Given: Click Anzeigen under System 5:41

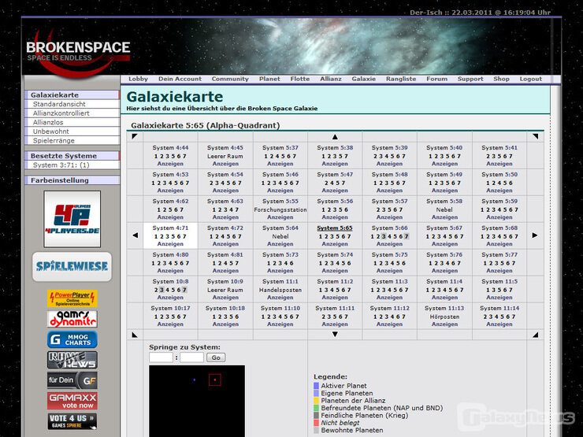Looking at the screenshot, I should click(499, 164).
